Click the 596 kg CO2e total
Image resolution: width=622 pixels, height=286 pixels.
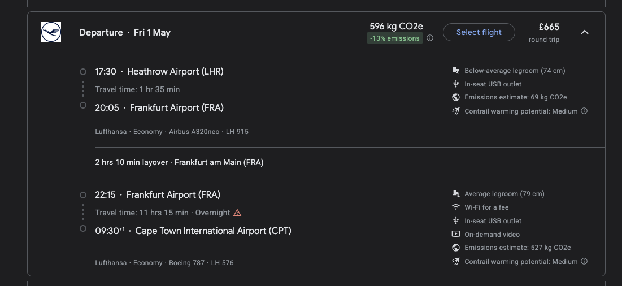point(396,26)
